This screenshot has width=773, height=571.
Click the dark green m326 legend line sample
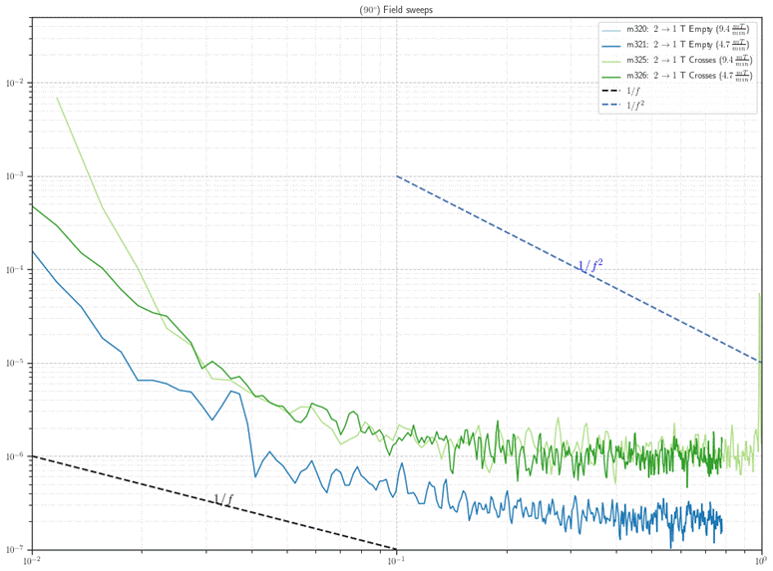[x=610, y=75]
